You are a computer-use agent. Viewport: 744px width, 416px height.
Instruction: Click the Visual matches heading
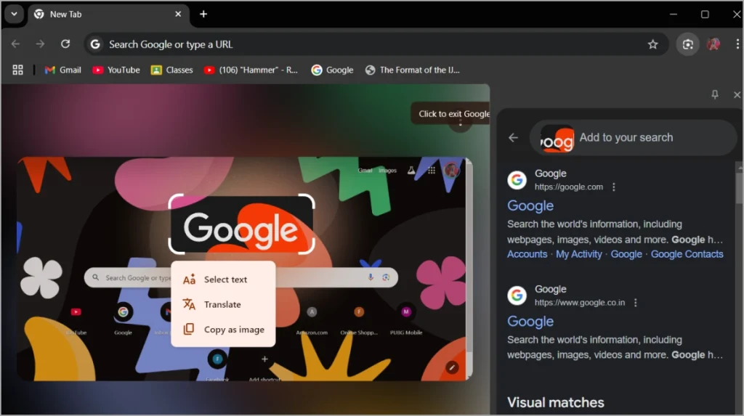(x=556, y=402)
